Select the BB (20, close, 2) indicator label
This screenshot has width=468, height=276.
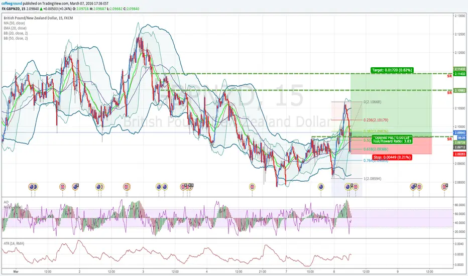[x=16, y=33]
